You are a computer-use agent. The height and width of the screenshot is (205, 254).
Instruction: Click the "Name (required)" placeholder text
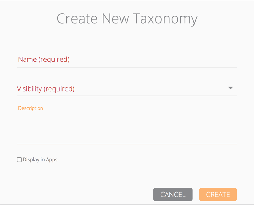(x=44, y=59)
